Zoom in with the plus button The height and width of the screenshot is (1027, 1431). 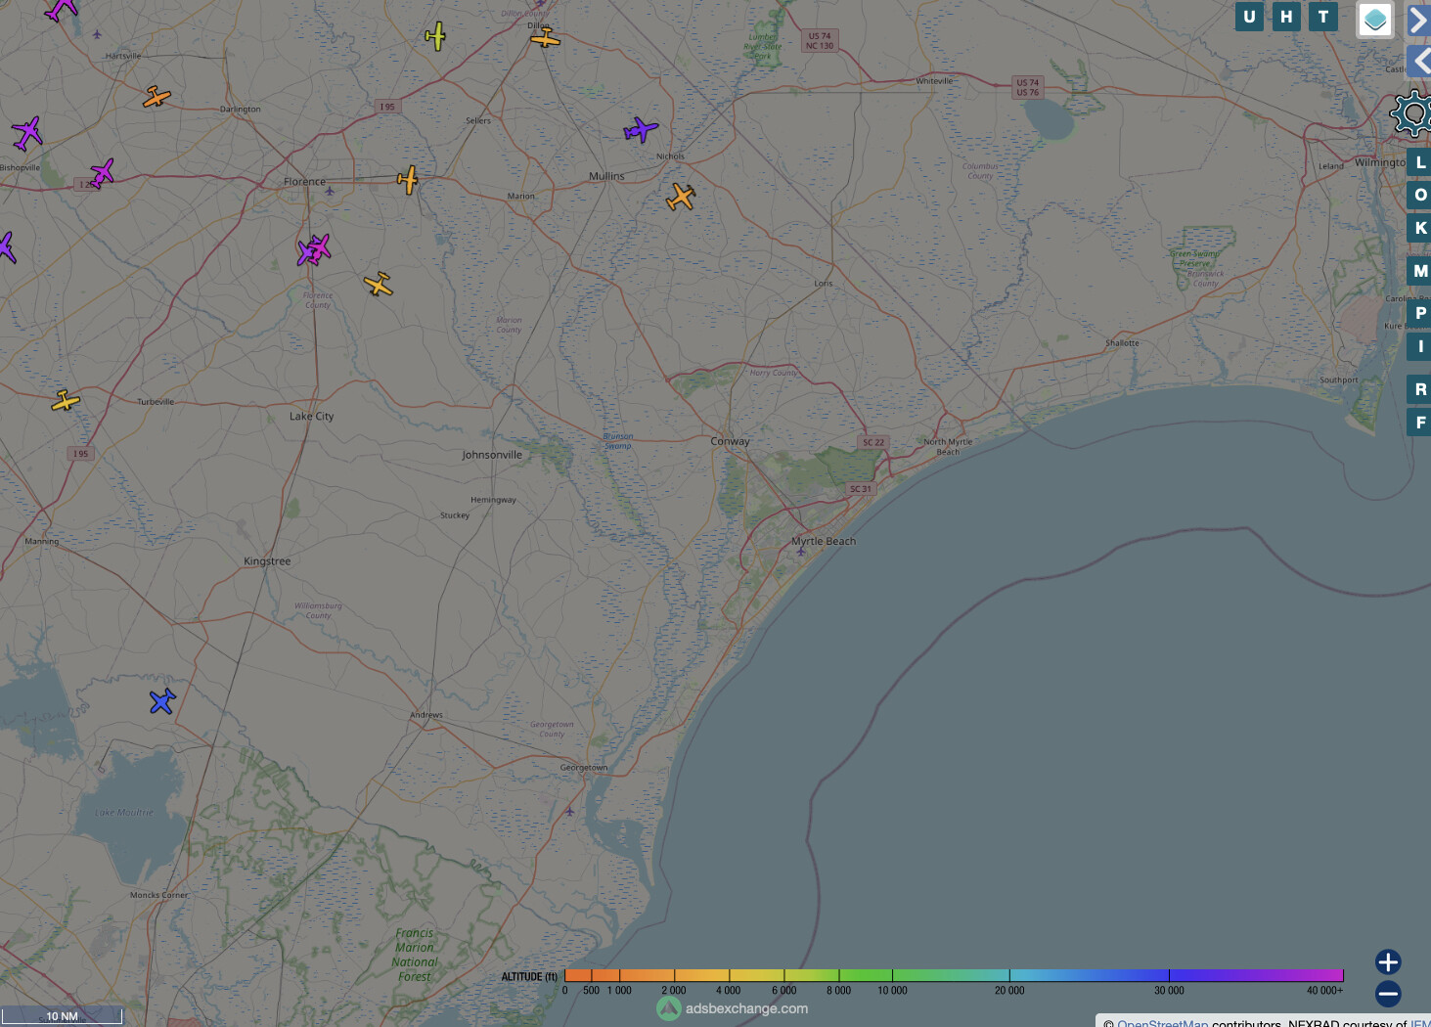tap(1387, 961)
